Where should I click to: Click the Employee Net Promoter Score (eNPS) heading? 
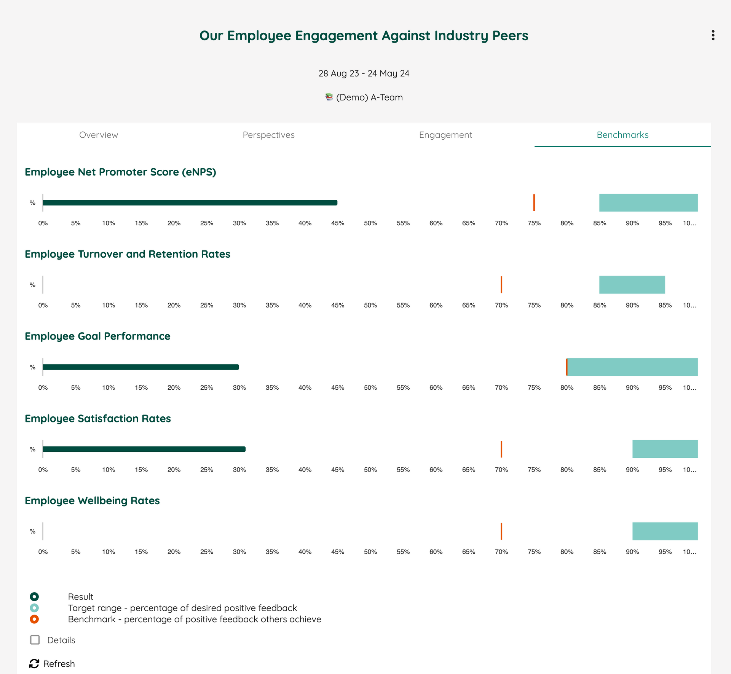pos(120,172)
